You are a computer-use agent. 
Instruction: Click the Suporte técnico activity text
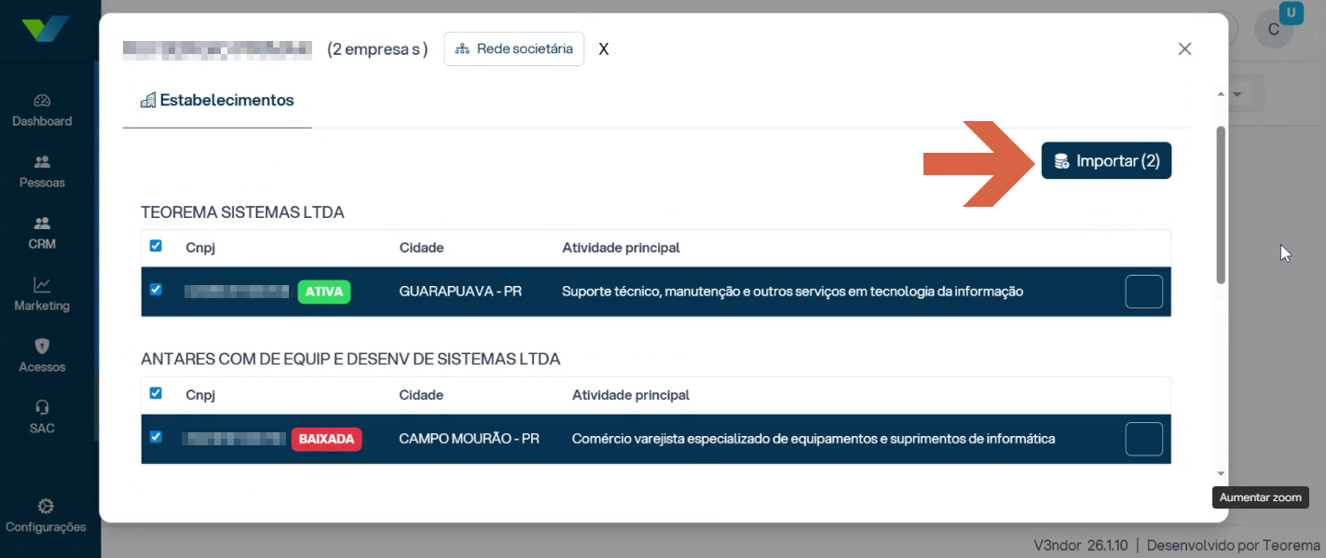tap(793, 292)
